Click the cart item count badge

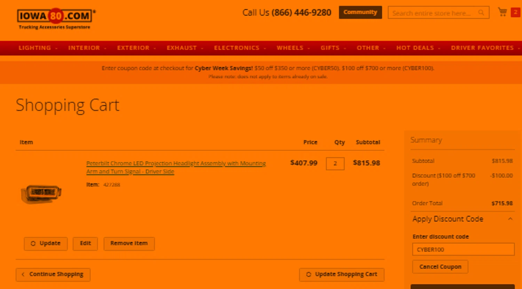click(x=515, y=12)
